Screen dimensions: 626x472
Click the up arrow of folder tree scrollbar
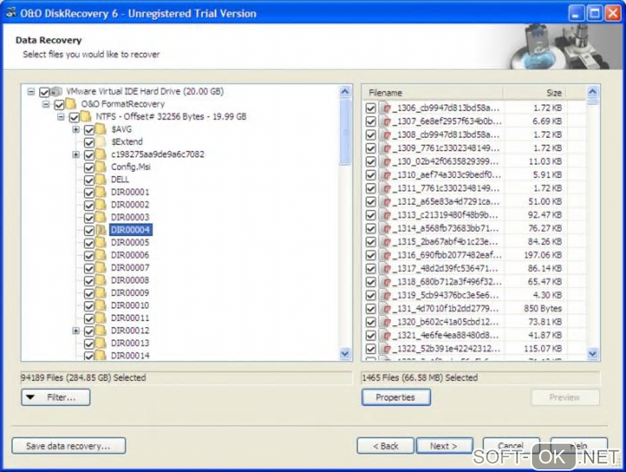click(x=345, y=92)
